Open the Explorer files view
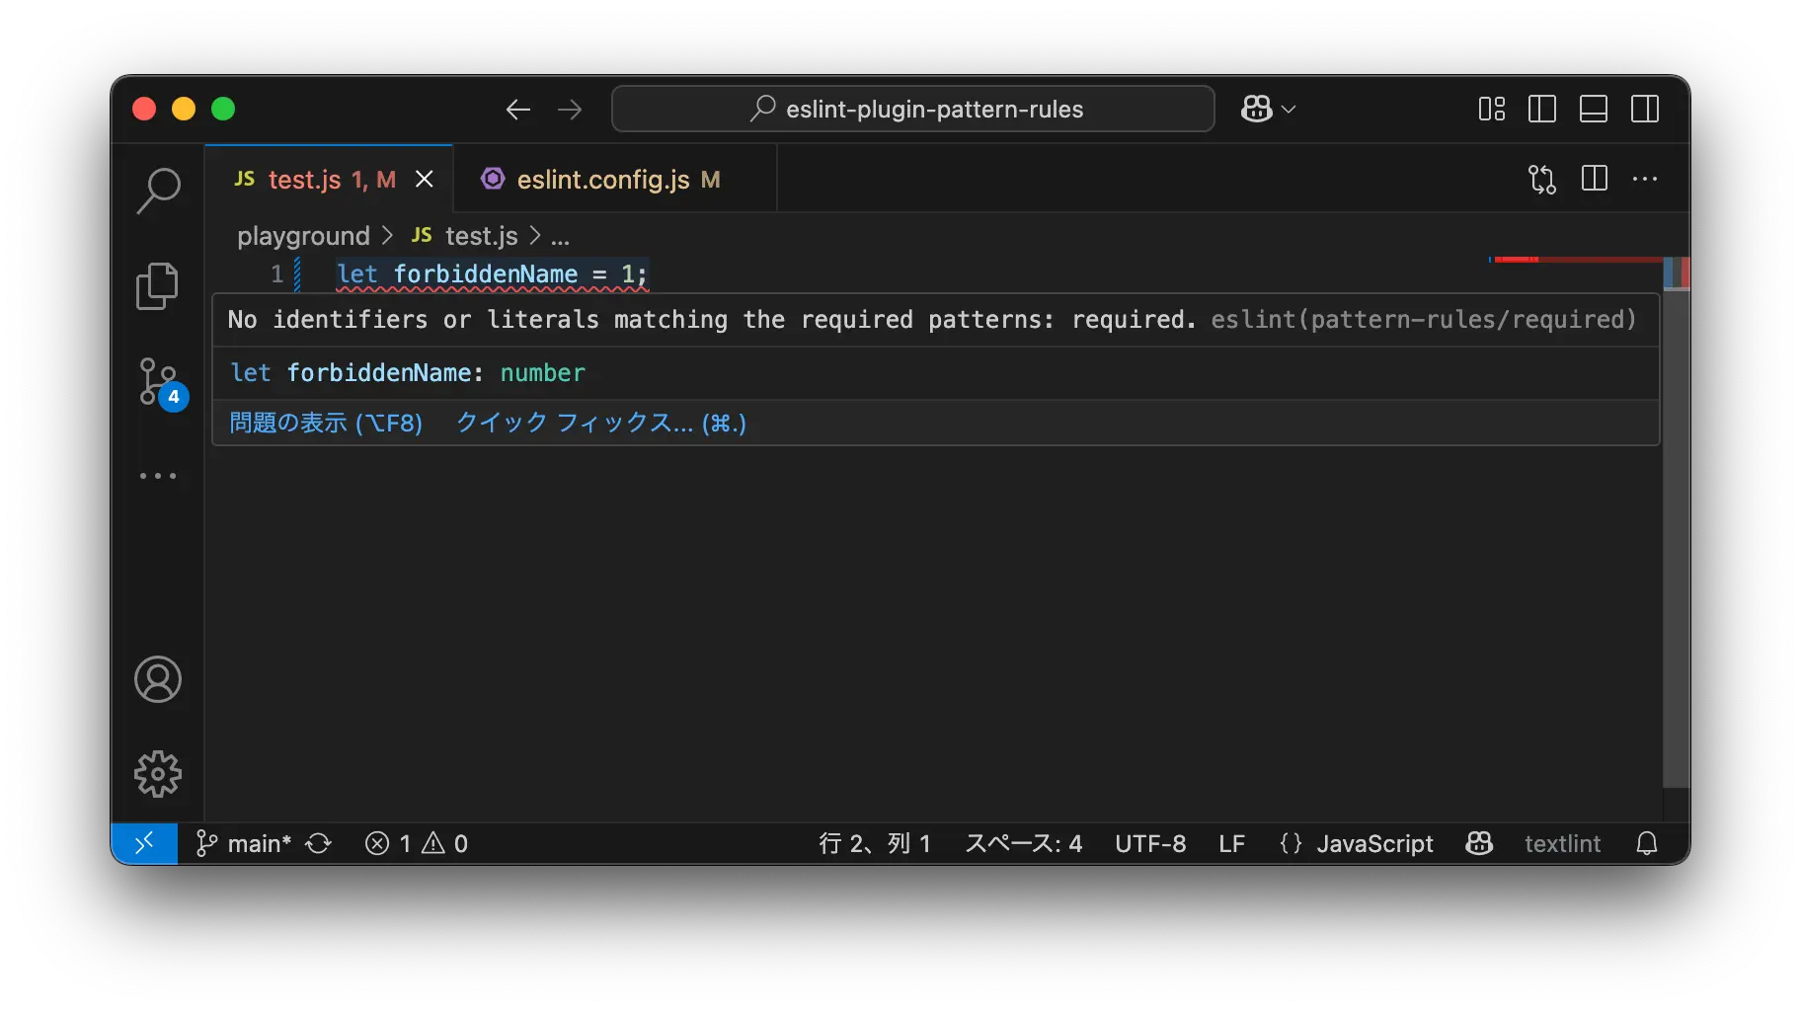 coord(157,286)
